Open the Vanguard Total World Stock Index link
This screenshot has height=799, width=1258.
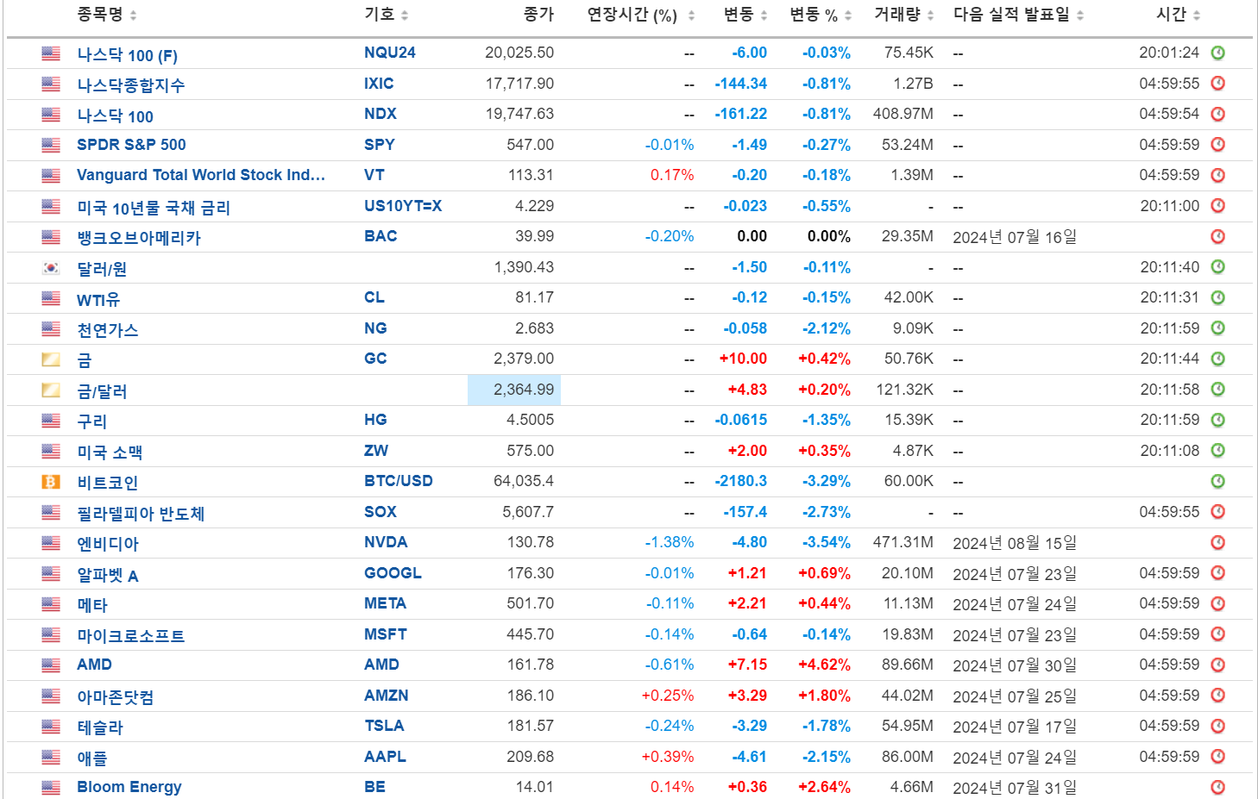coord(201,175)
